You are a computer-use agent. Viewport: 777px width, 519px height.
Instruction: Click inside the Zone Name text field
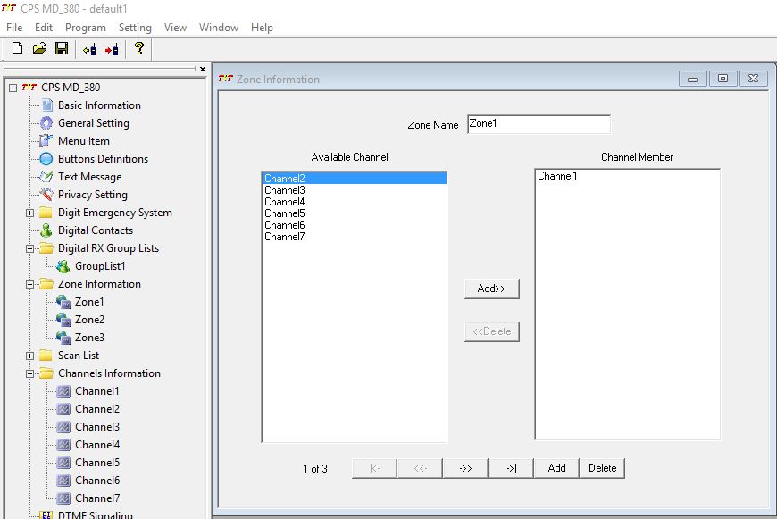point(537,123)
